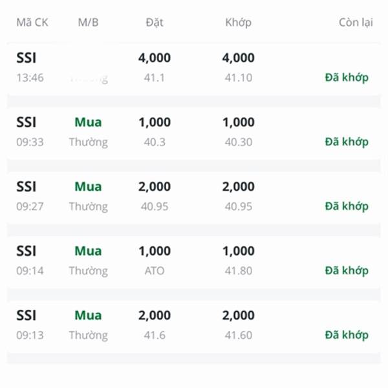388x388 pixels.
Task: Select the Mua label on the 40.3 order
Action: tap(89, 122)
